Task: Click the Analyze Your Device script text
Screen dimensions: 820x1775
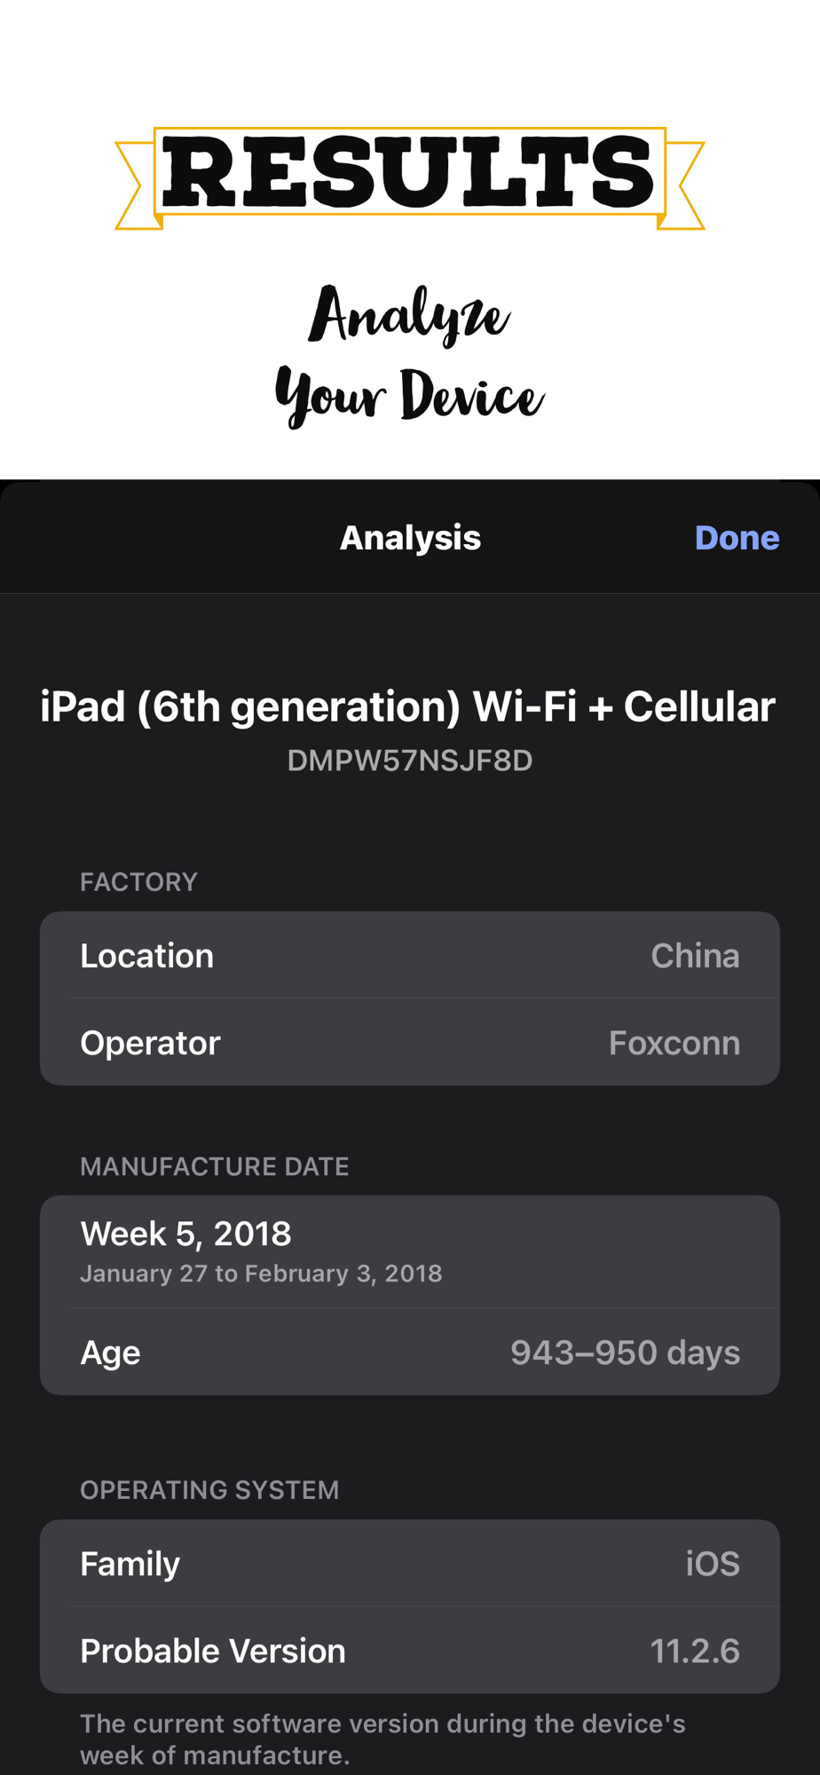Action: coord(409,355)
